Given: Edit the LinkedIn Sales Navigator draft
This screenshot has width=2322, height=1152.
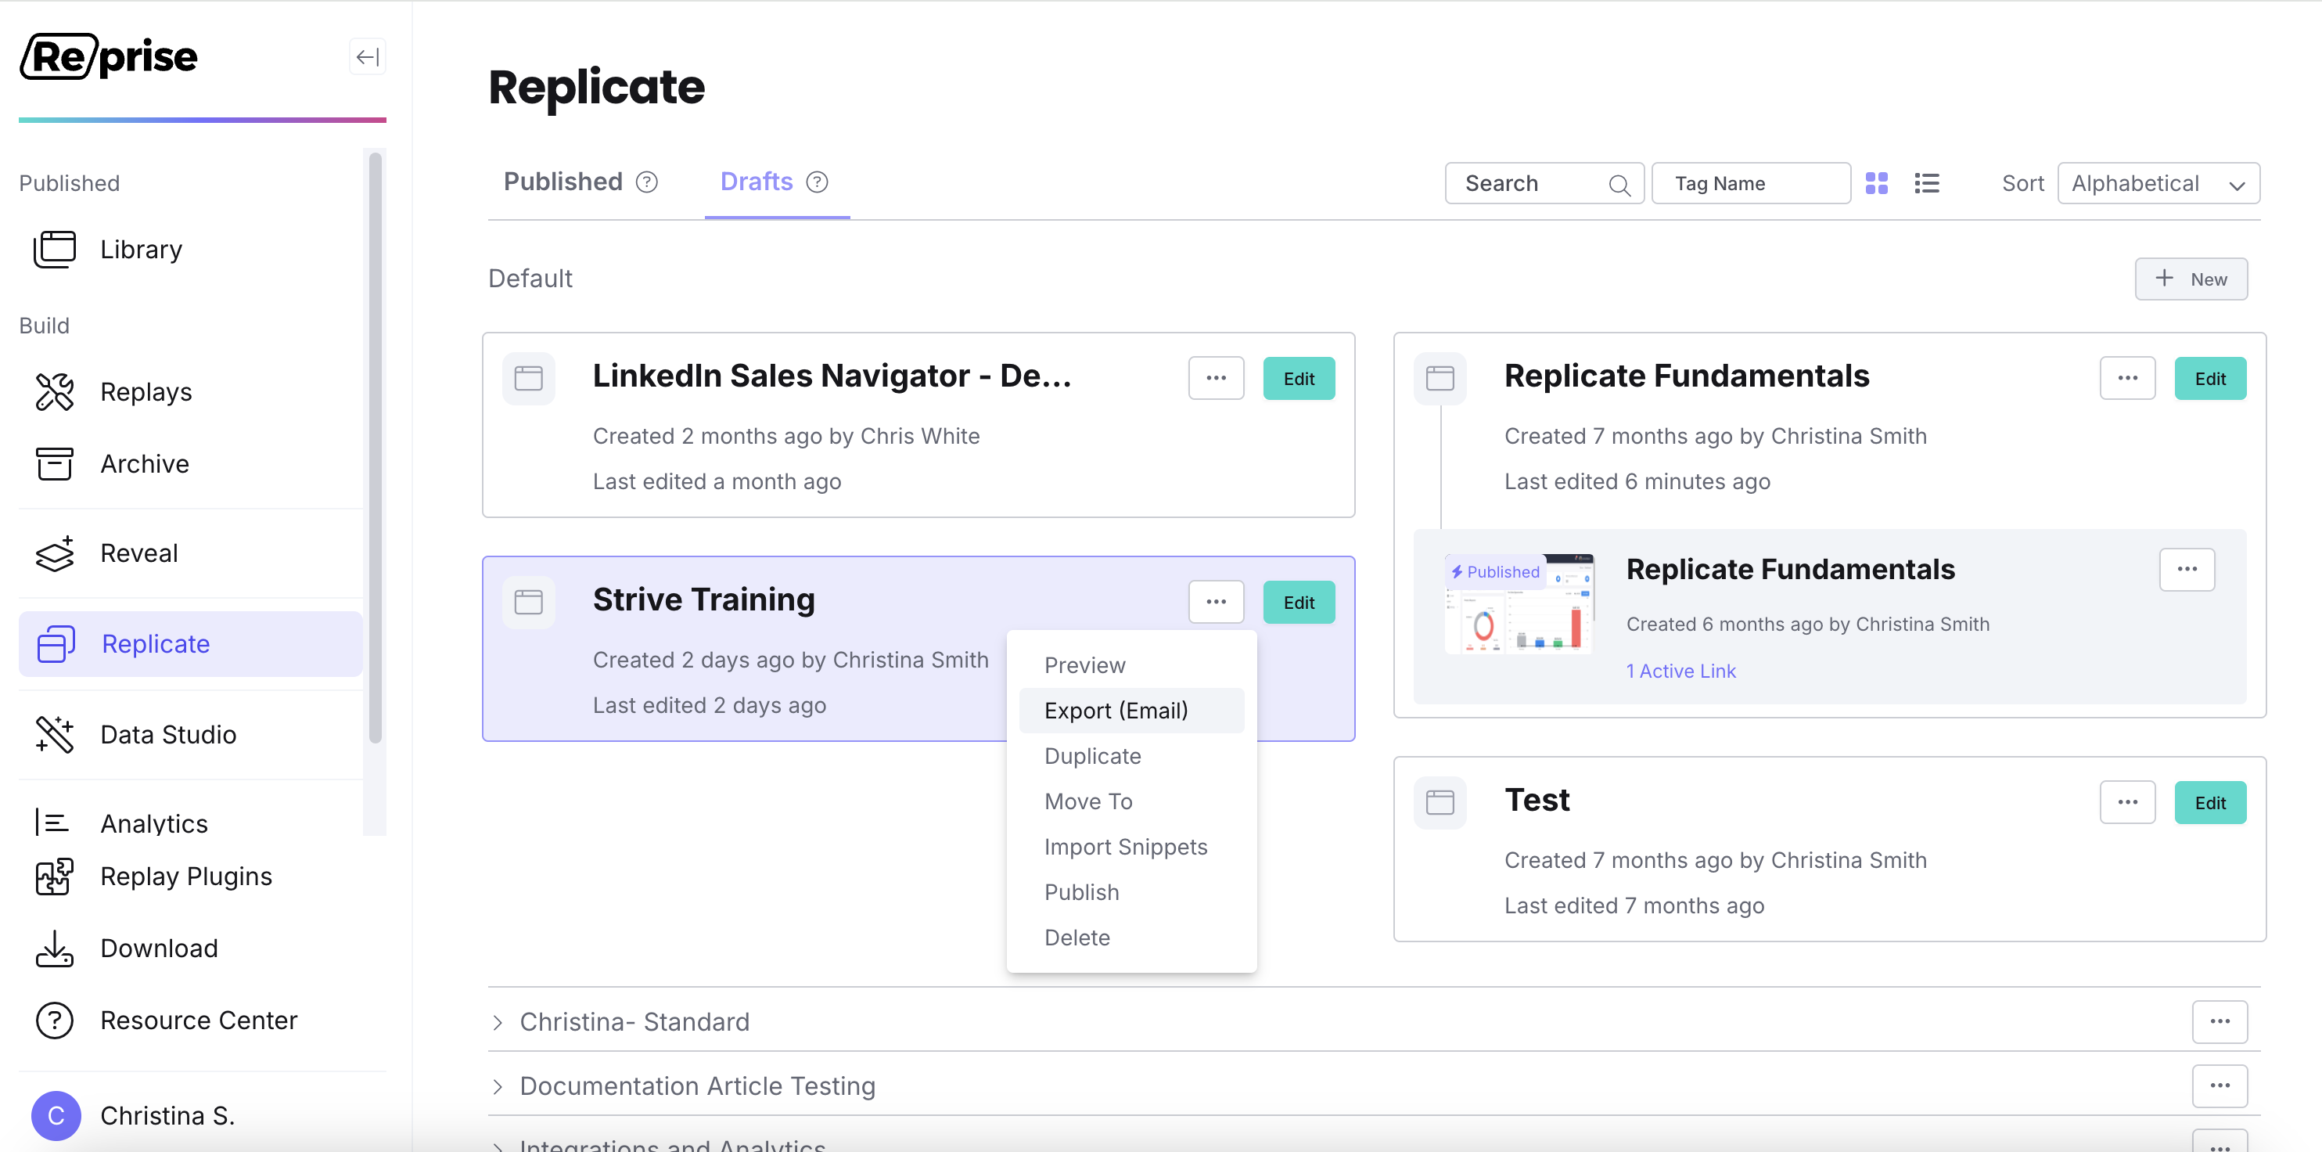Looking at the screenshot, I should pyautogui.click(x=1298, y=379).
